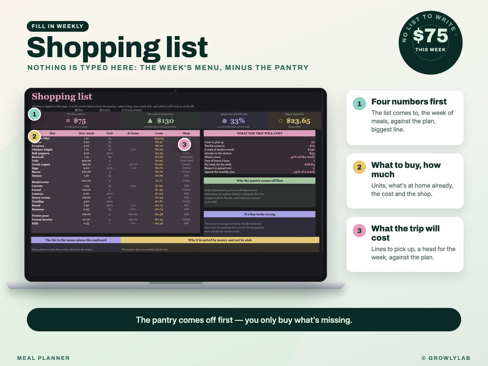The image size is (488, 366).
Task: Click the What to buy, how much card title
Action: [406, 170]
